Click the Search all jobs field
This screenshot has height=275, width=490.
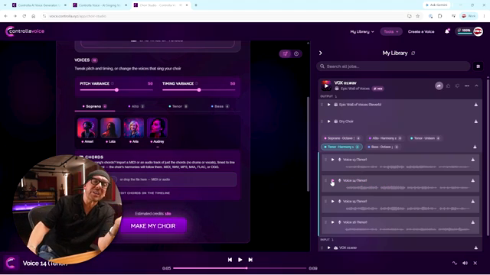pyautogui.click(x=394, y=66)
